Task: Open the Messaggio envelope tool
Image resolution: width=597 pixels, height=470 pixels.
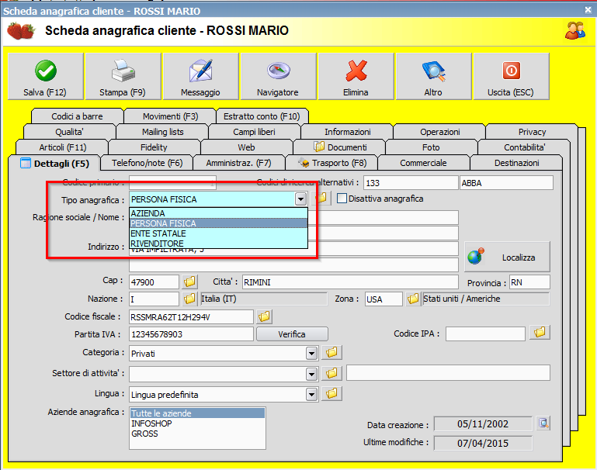Action: [200, 77]
